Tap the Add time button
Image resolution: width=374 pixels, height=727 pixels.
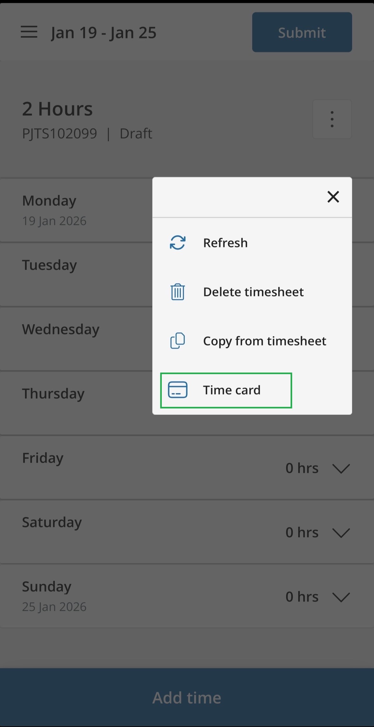(187, 697)
